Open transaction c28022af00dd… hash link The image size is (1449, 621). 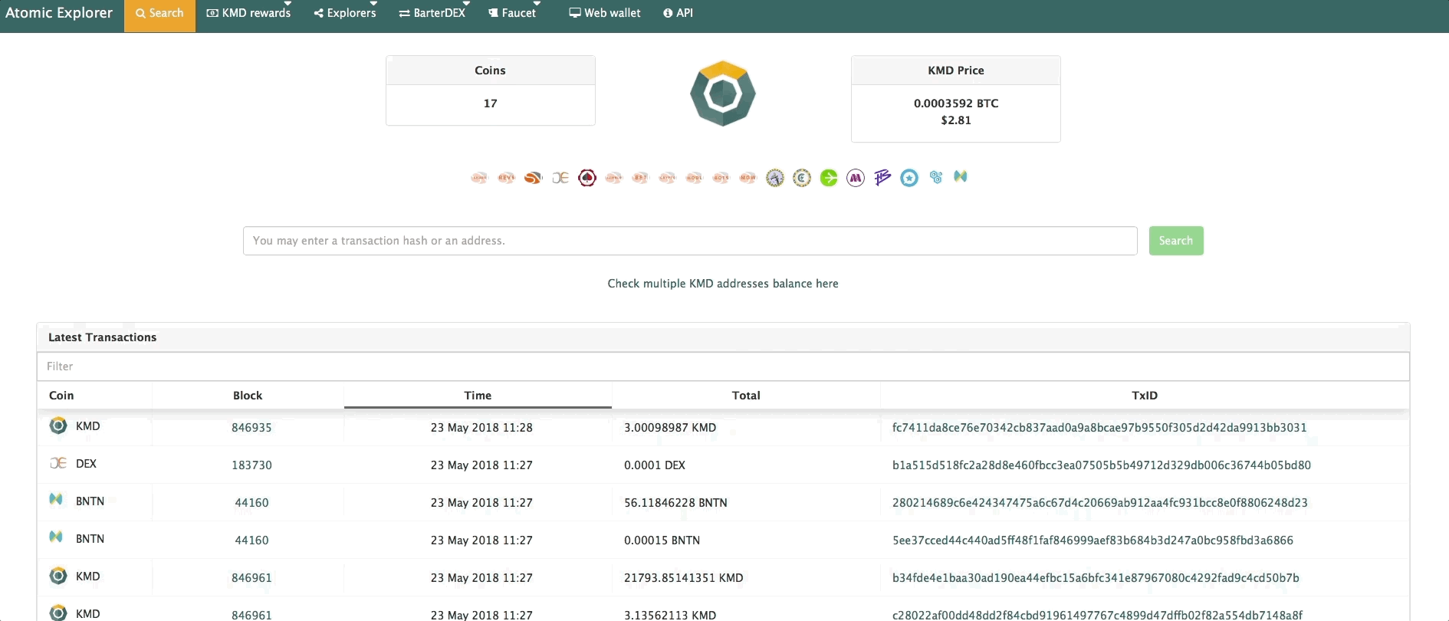tap(1097, 615)
